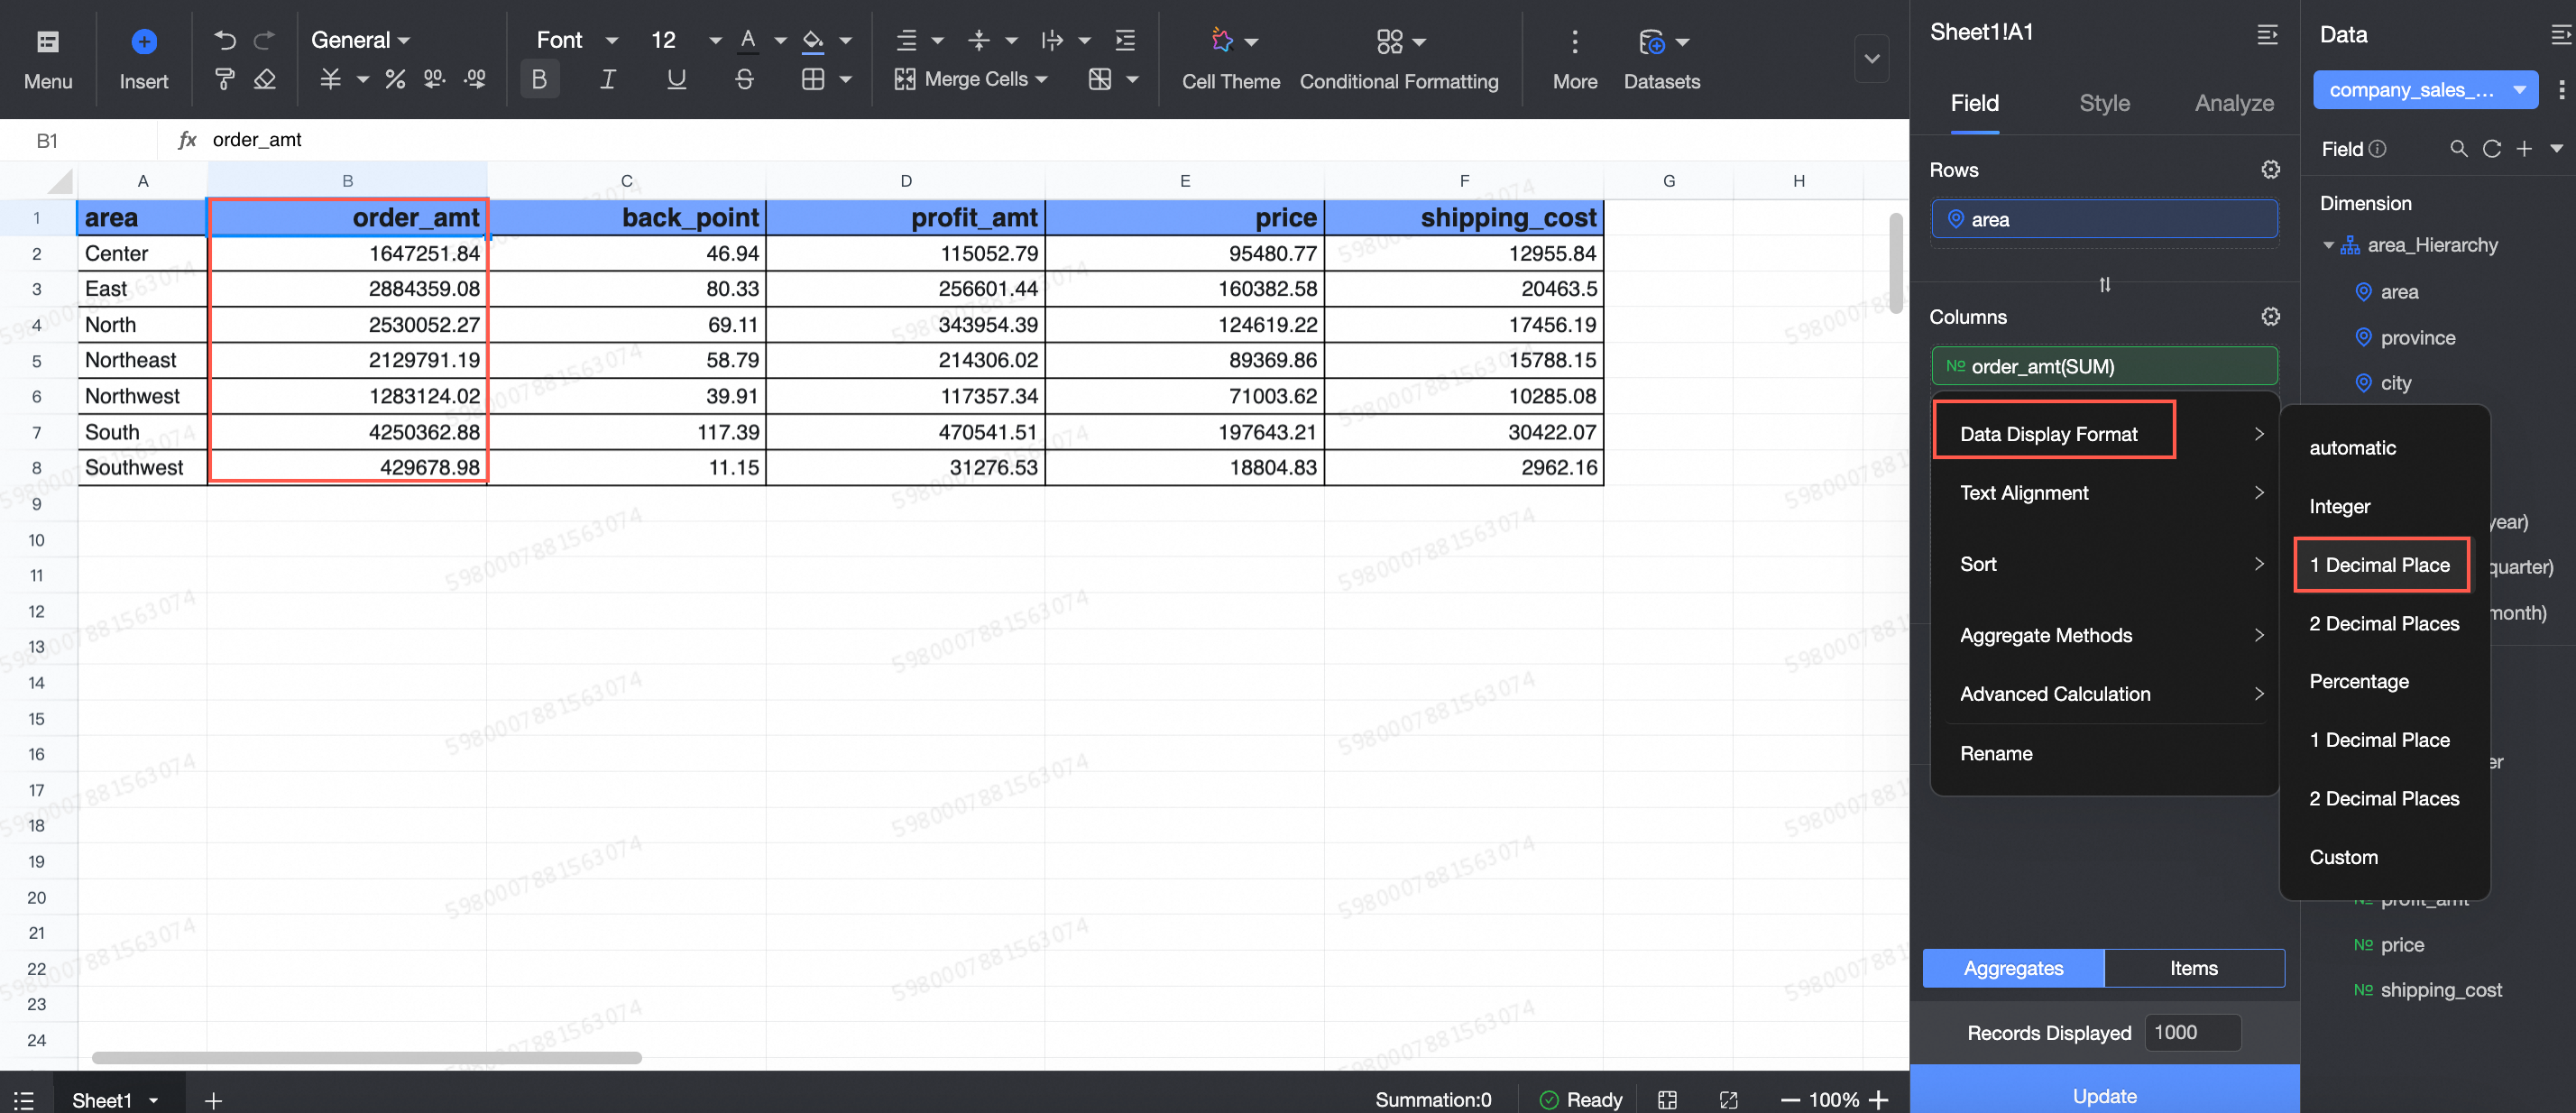Viewport: 2576px width, 1113px height.
Task: Undo the last action
Action: tap(225, 40)
